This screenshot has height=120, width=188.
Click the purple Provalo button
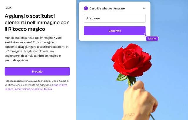pos(37,71)
